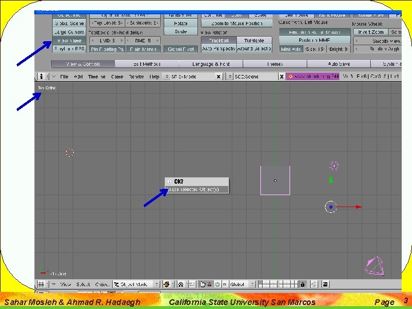
Task: Adjust the LMB: 5 delay field
Action: [107, 41]
